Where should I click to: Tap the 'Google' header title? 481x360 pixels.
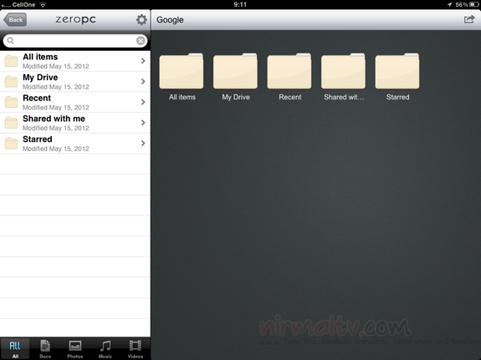170,20
